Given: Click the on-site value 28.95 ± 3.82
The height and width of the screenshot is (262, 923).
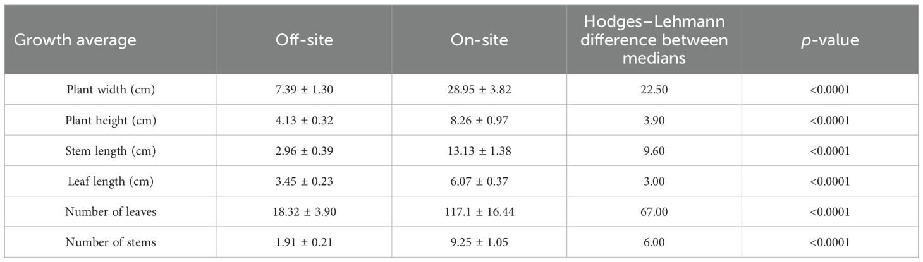Looking at the screenshot, I should [x=479, y=90].
